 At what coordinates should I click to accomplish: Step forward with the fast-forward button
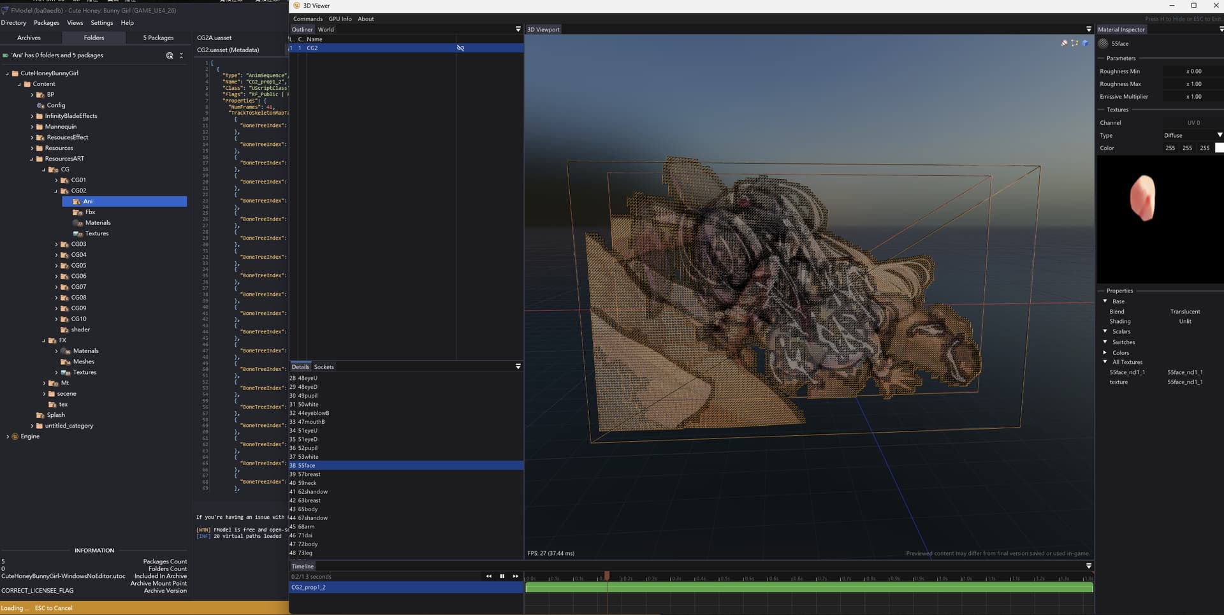(515, 576)
